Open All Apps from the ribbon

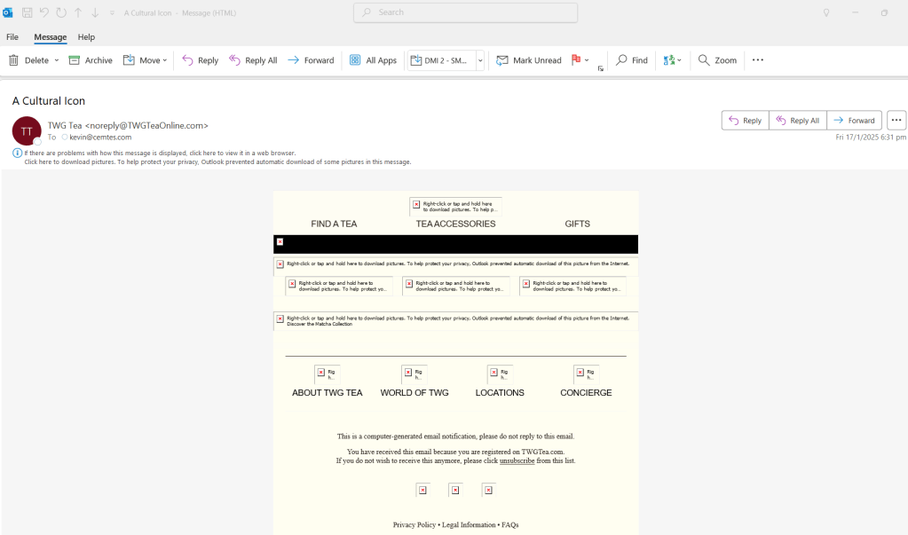click(x=373, y=60)
